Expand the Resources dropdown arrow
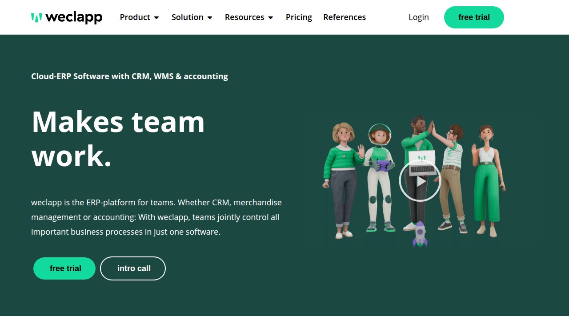 271,18
